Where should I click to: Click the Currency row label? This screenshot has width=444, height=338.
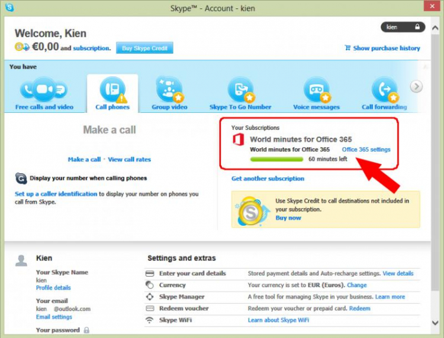(x=172, y=285)
